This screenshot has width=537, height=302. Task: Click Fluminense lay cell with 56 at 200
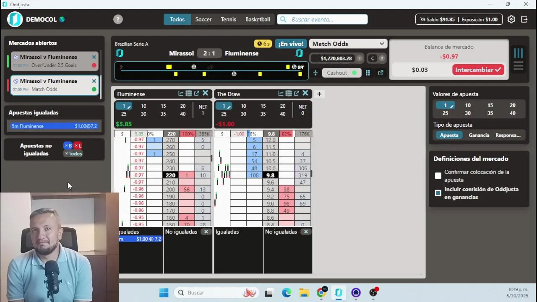(186, 190)
